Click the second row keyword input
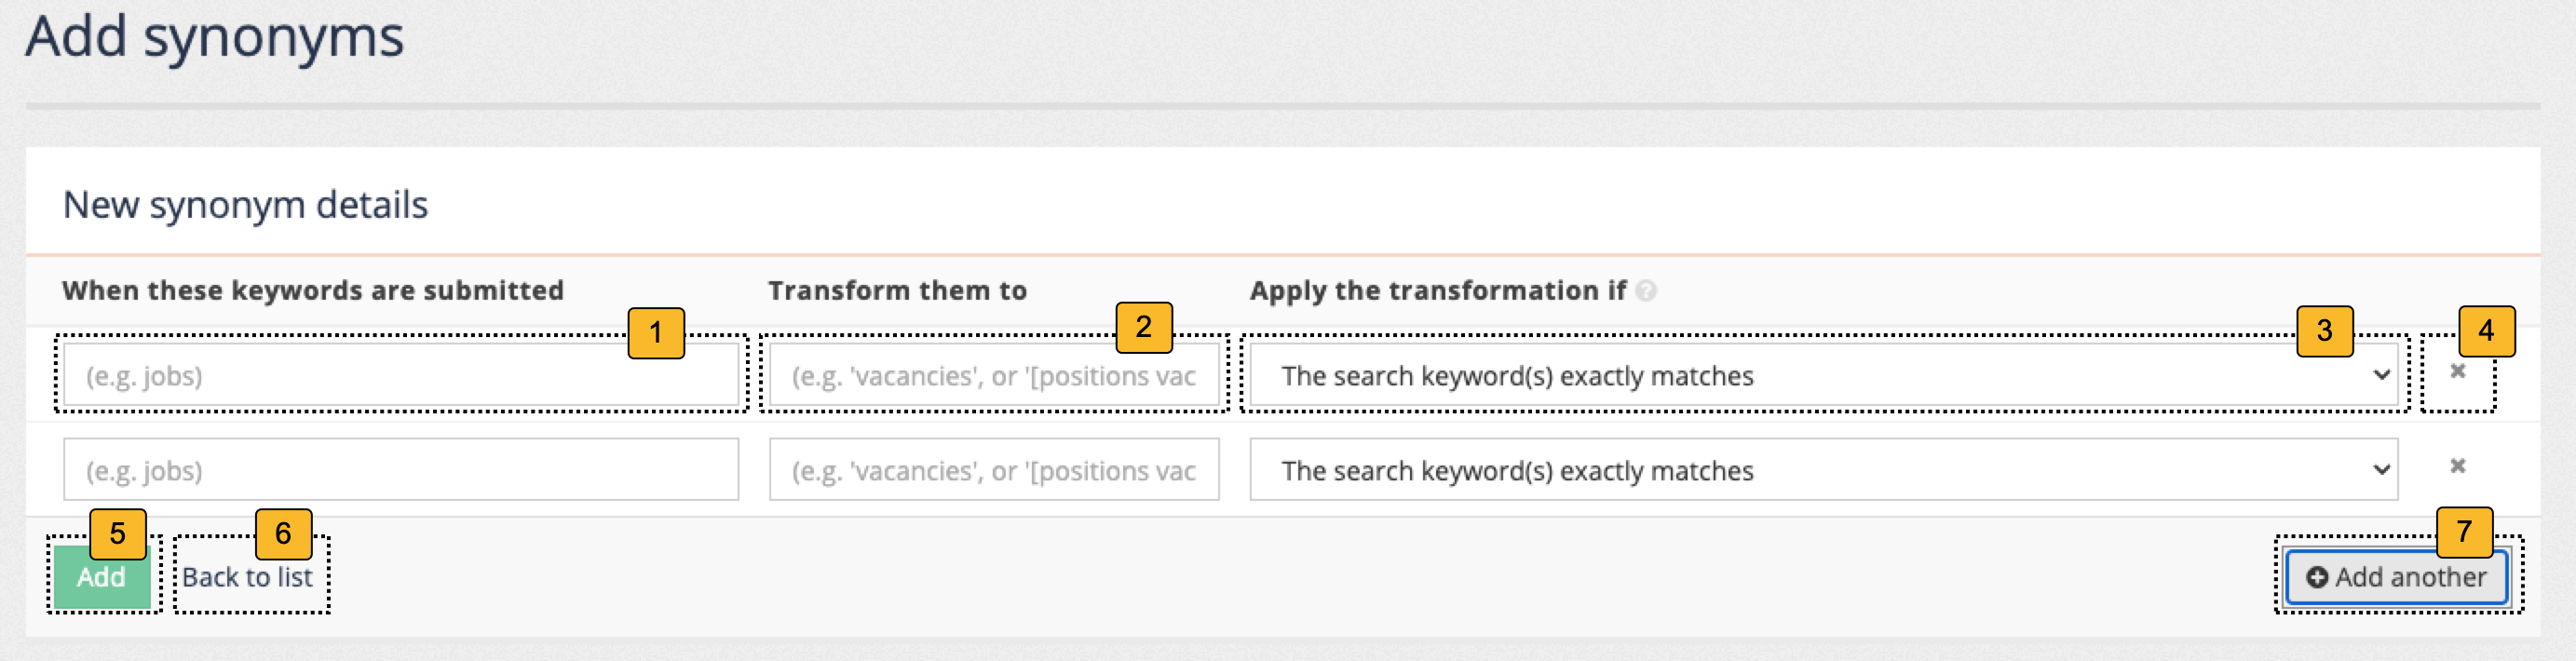Viewport: 2576px width, 661px height. coord(400,468)
